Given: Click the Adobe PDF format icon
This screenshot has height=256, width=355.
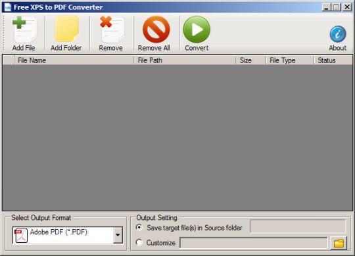Looking at the screenshot, I should point(21,235).
